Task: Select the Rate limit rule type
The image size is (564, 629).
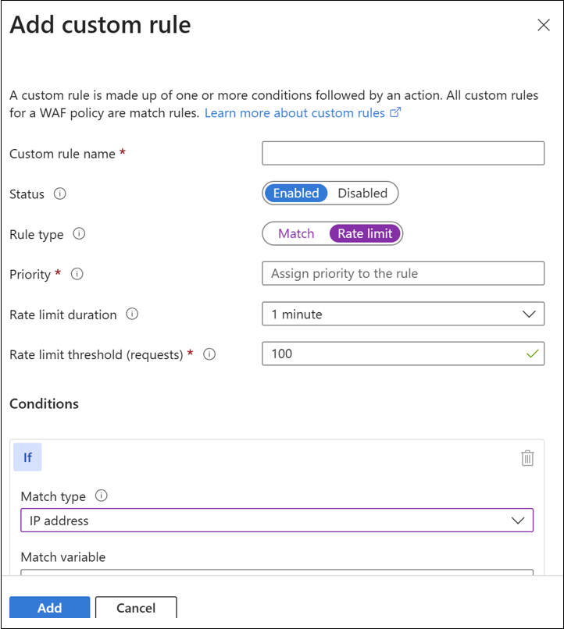Action: click(x=365, y=233)
